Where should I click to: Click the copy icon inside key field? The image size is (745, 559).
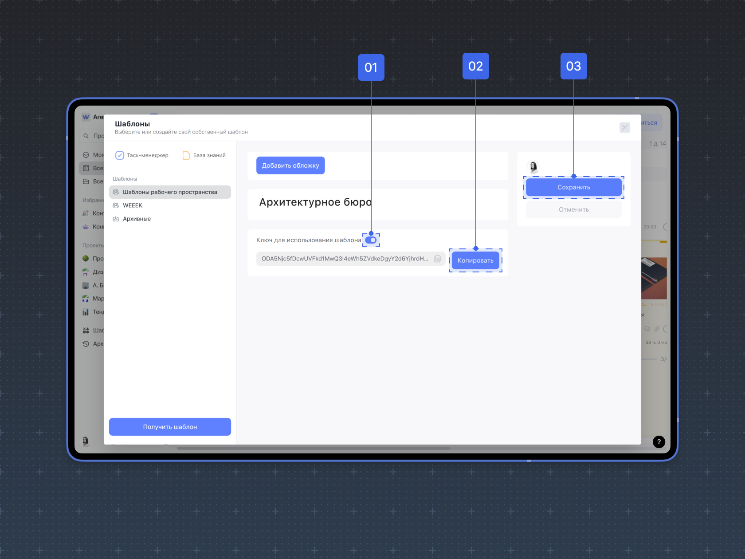point(437,259)
